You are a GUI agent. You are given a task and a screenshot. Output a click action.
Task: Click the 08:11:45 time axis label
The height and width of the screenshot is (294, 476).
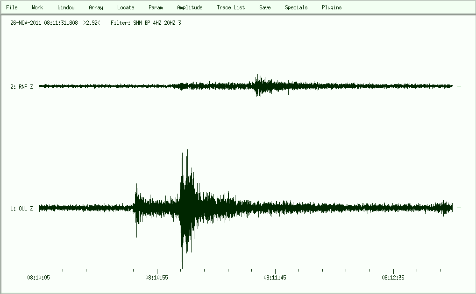[275, 277]
